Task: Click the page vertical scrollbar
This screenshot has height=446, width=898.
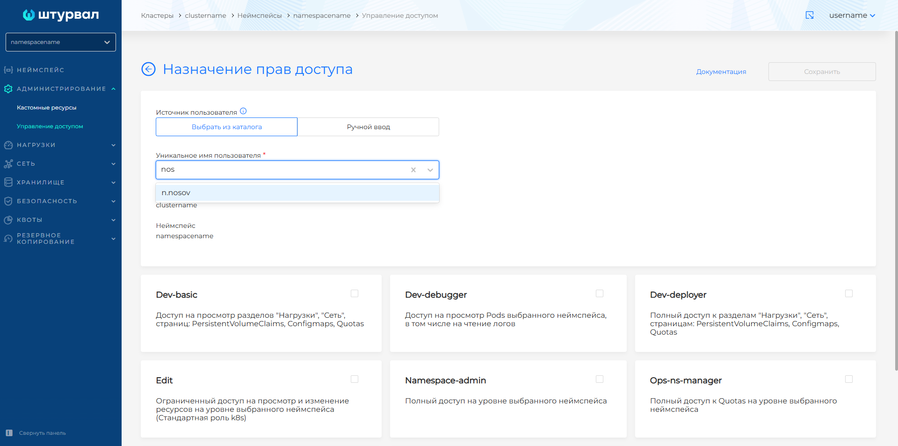Action: coord(896,201)
